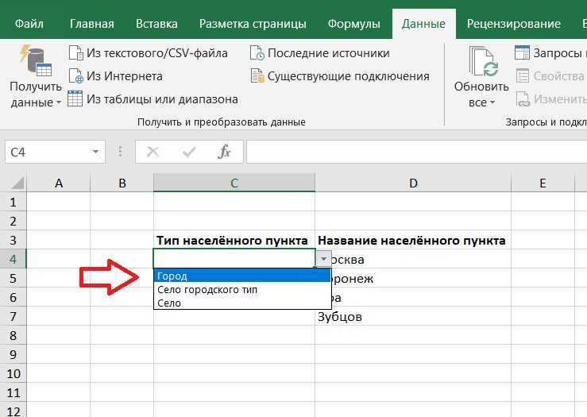Viewport: 587px width, 417px height.
Task: Choose Из текстового/CSV-файла
Action: point(156,53)
